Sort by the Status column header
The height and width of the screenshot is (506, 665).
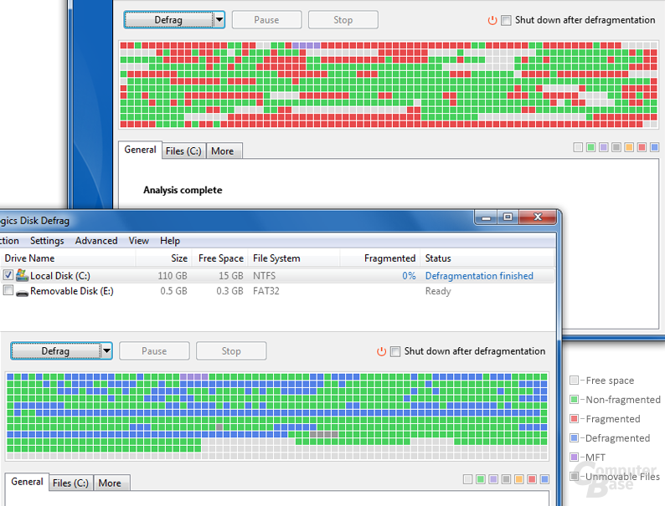487,258
